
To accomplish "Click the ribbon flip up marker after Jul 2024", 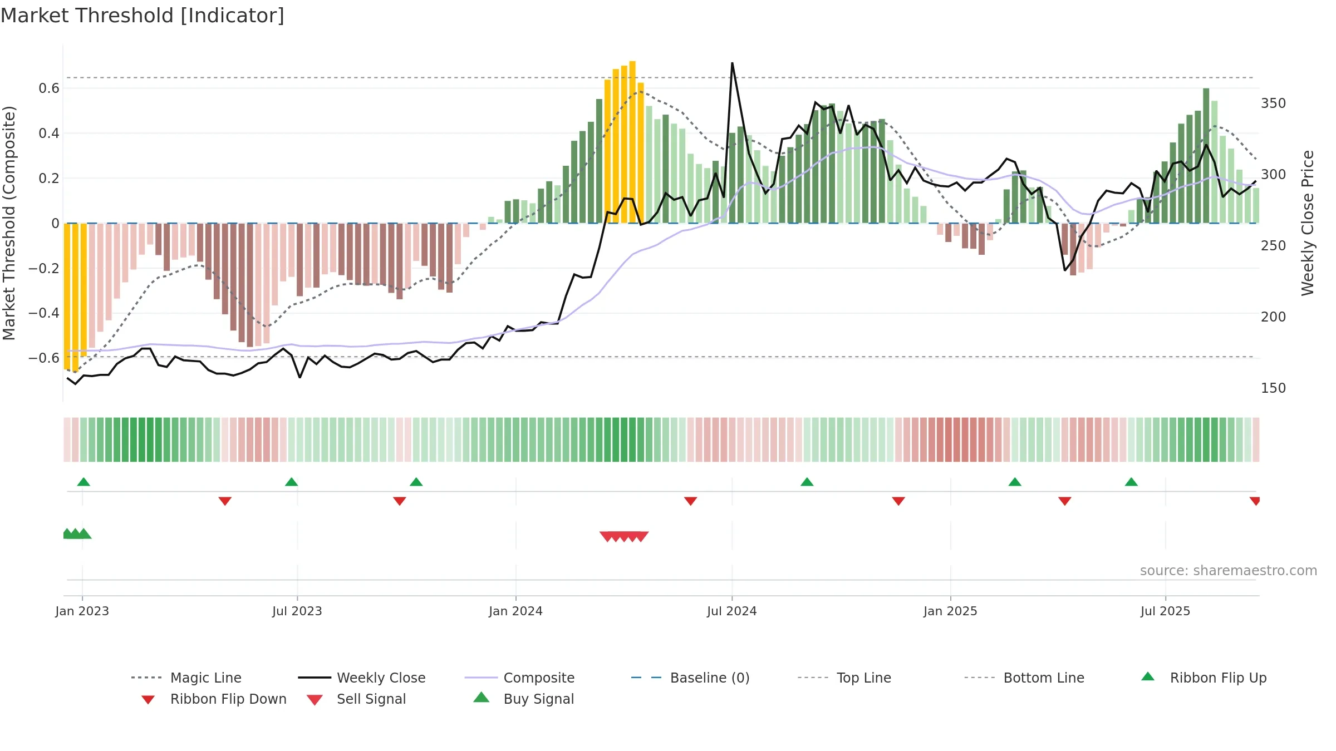I will (807, 482).
